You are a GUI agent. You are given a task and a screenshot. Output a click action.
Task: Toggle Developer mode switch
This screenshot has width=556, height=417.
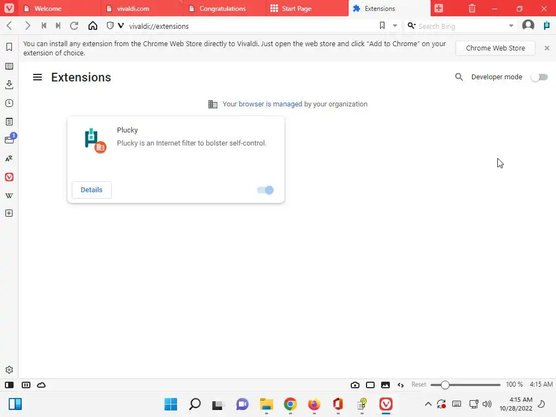point(539,77)
